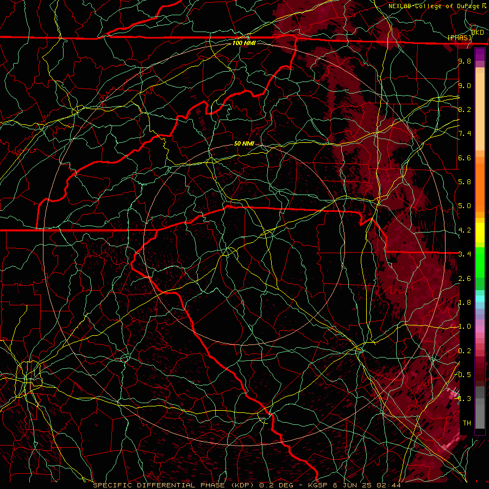The height and width of the screenshot is (489, 489).
Task: Click the 7.4 value on the color scale
Action: (465, 134)
